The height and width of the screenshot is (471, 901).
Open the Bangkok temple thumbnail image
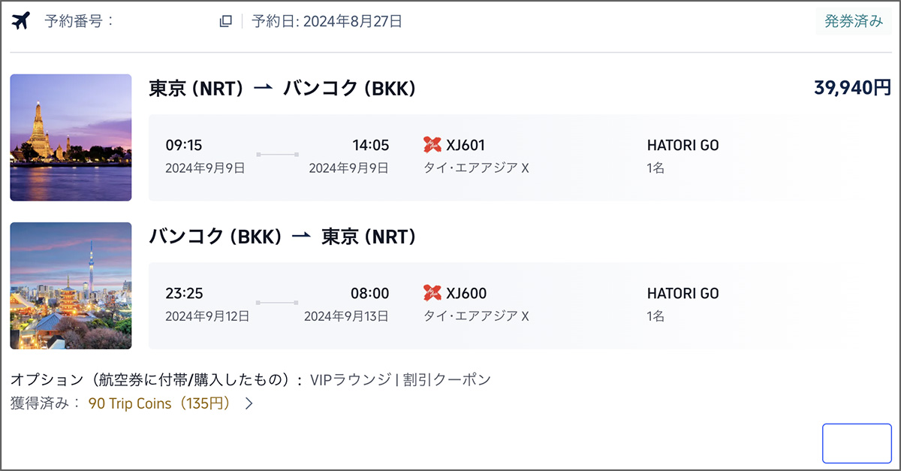tap(71, 137)
